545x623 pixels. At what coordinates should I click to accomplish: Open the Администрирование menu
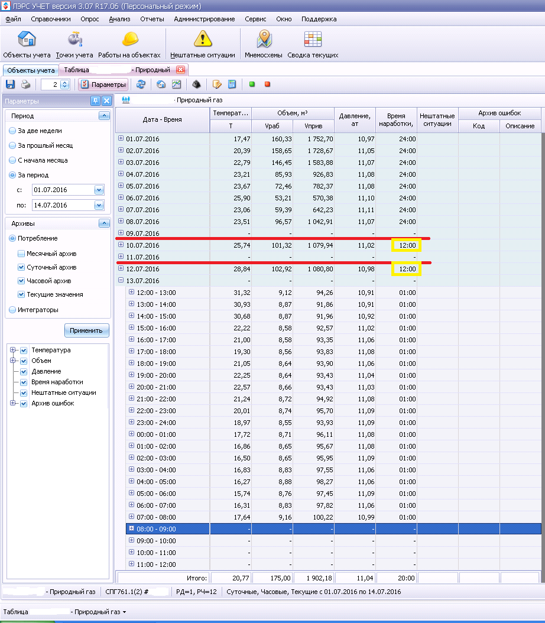pyautogui.click(x=205, y=19)
